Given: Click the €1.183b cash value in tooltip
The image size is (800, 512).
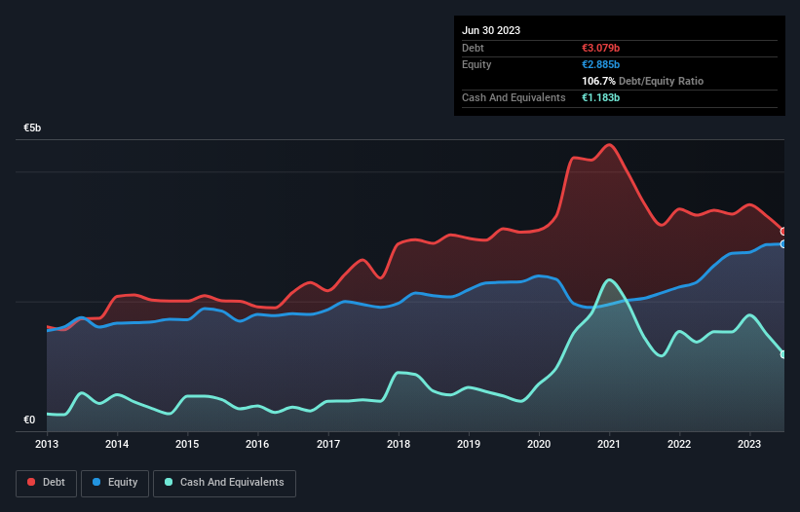Looking at the screenshot, I should pos(600,97).
